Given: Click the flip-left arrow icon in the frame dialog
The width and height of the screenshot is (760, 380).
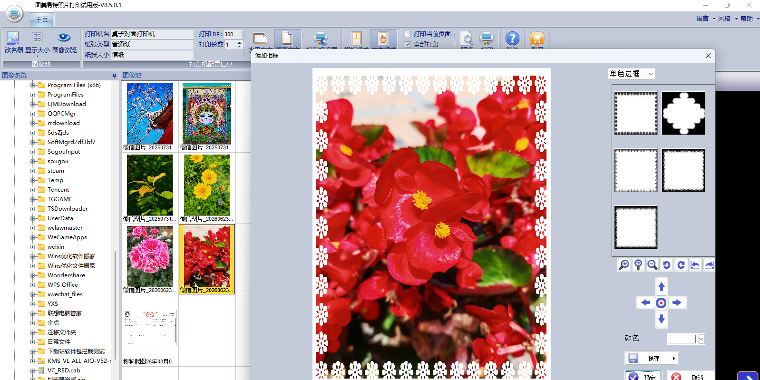Looking at the screenshot, I should click(x=695, y=265).
